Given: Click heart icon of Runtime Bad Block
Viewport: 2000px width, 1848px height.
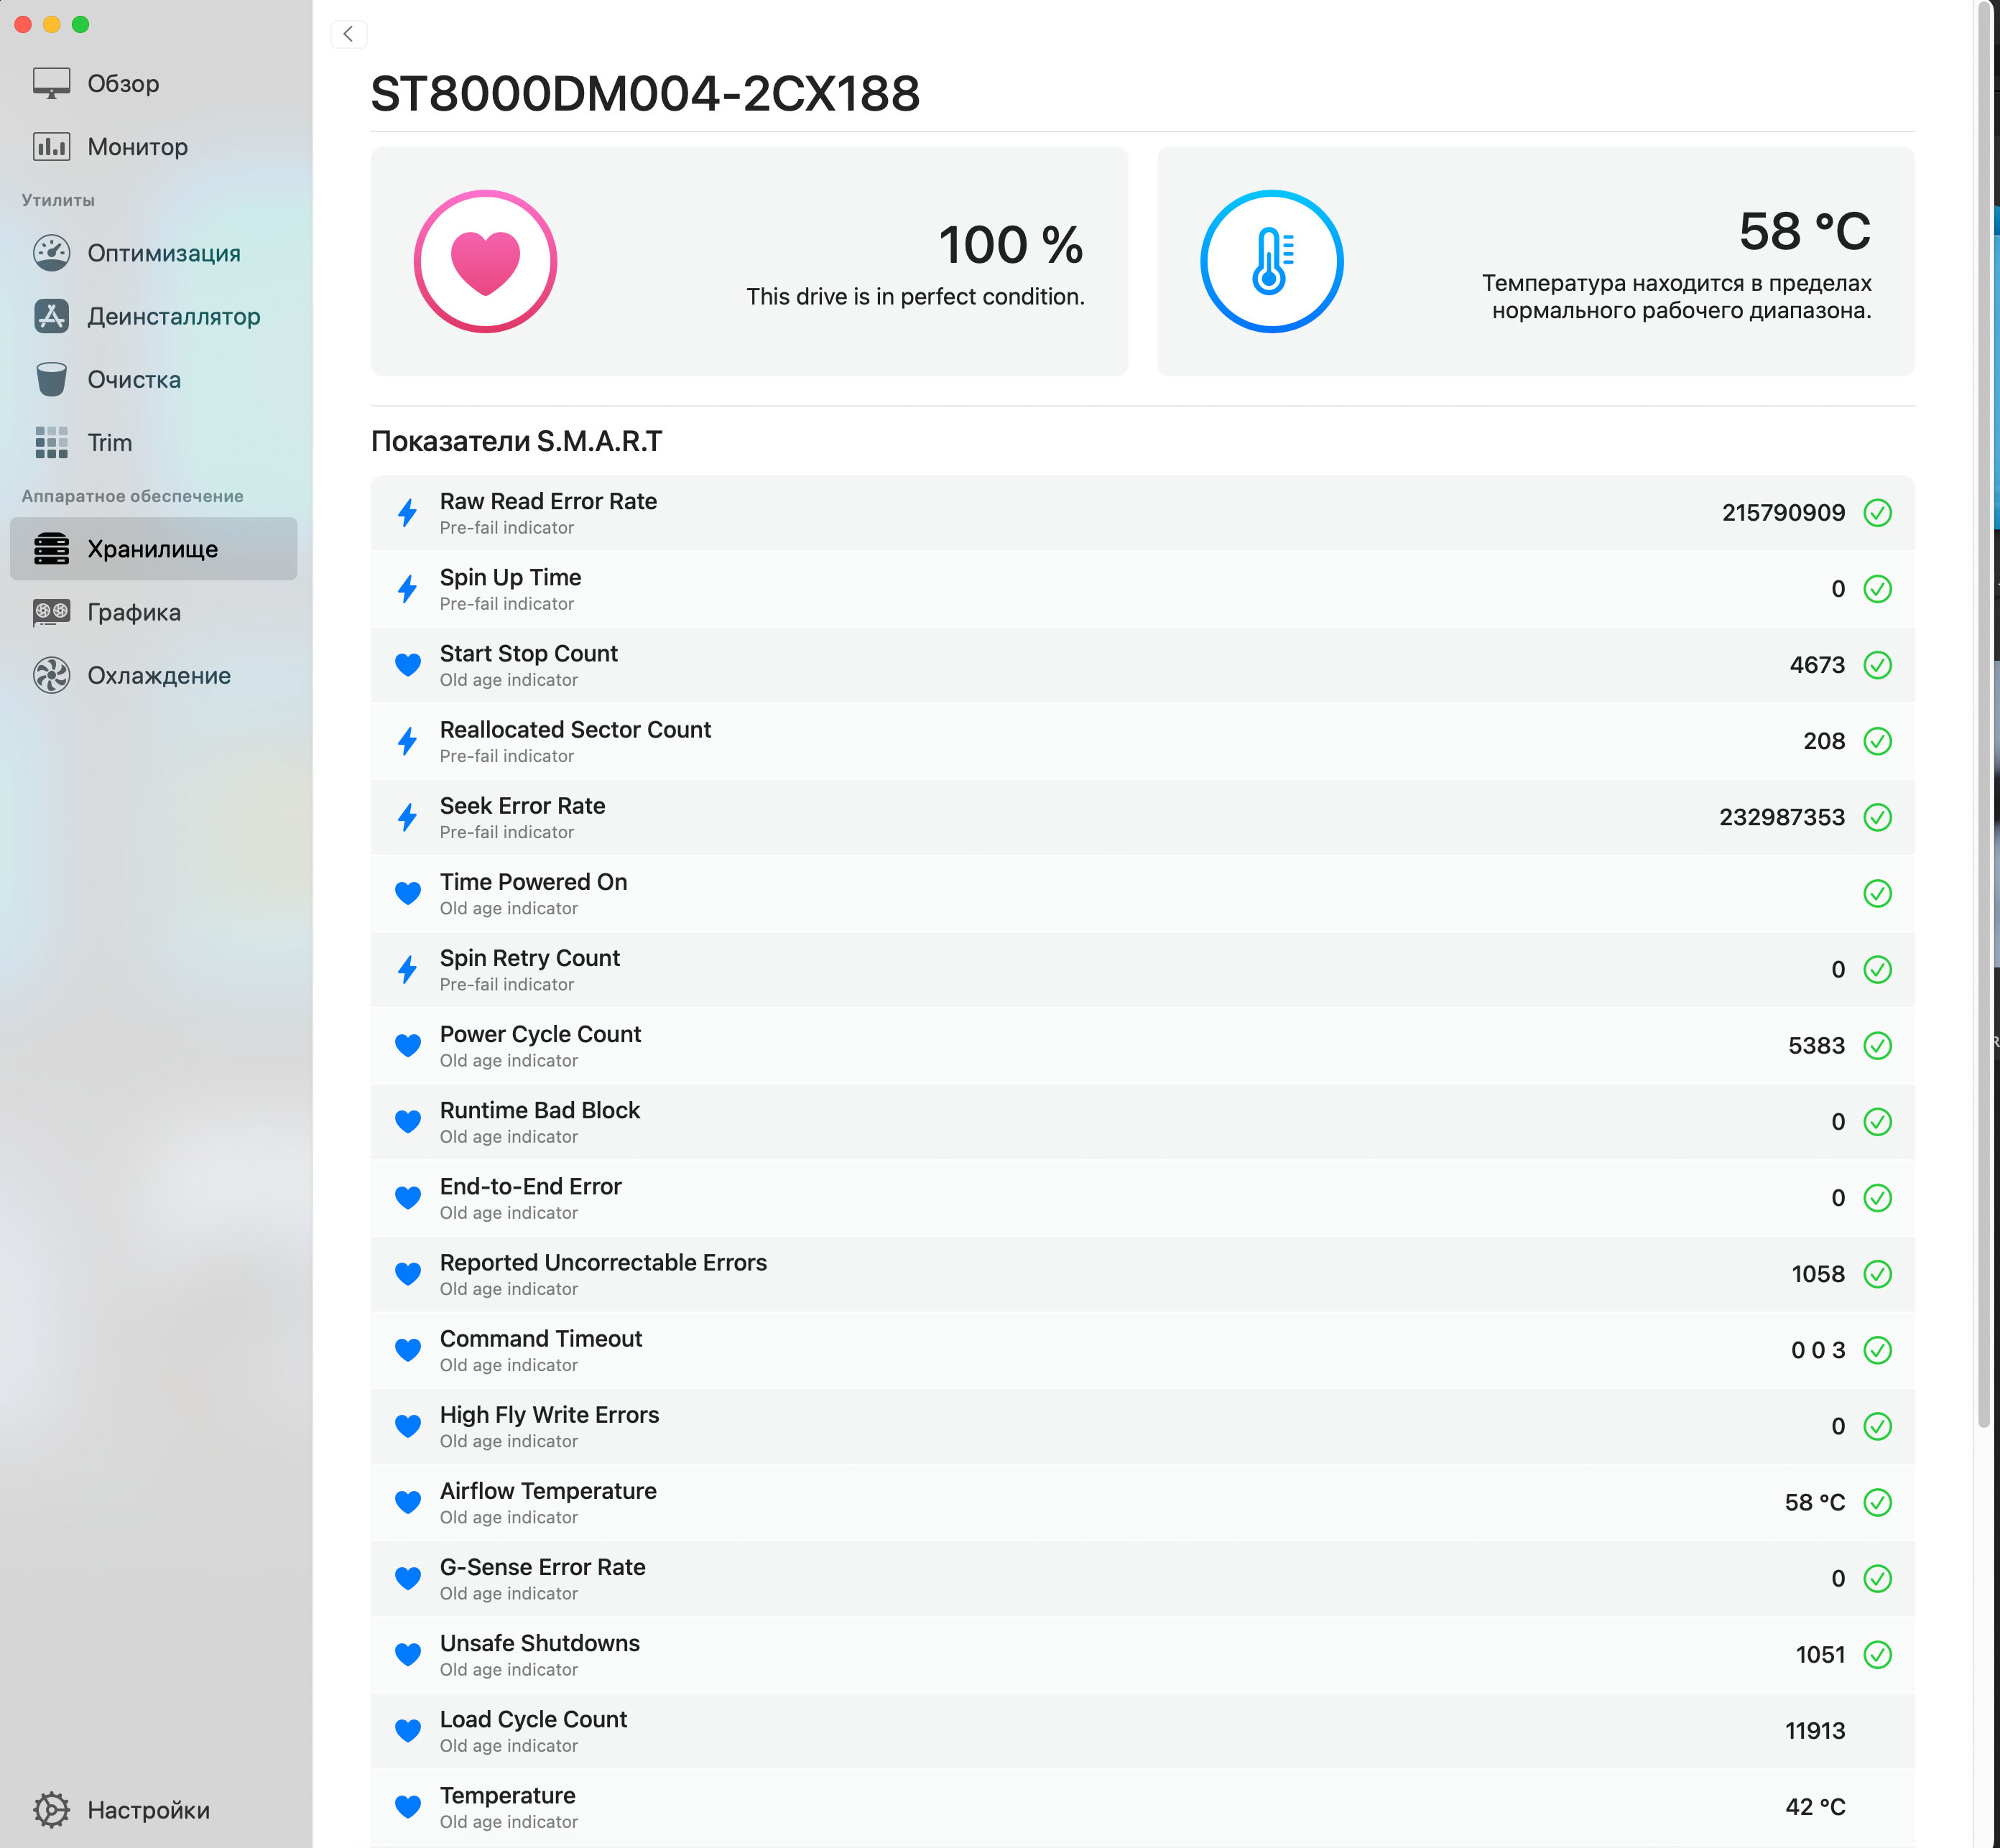Looking at the screenshot, I should point(407,1121).
